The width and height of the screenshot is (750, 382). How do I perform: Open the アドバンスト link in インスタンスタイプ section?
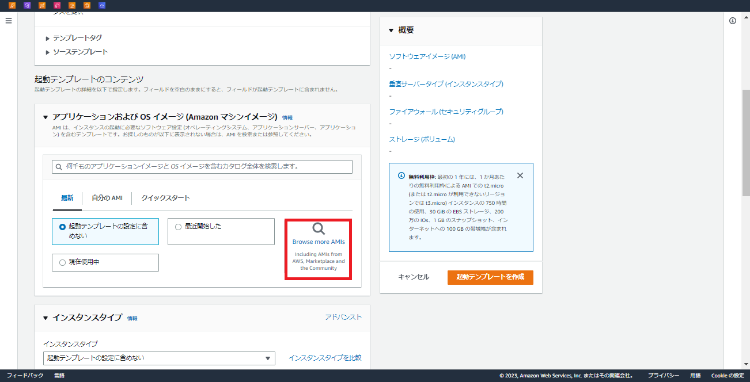coord(343,316)
